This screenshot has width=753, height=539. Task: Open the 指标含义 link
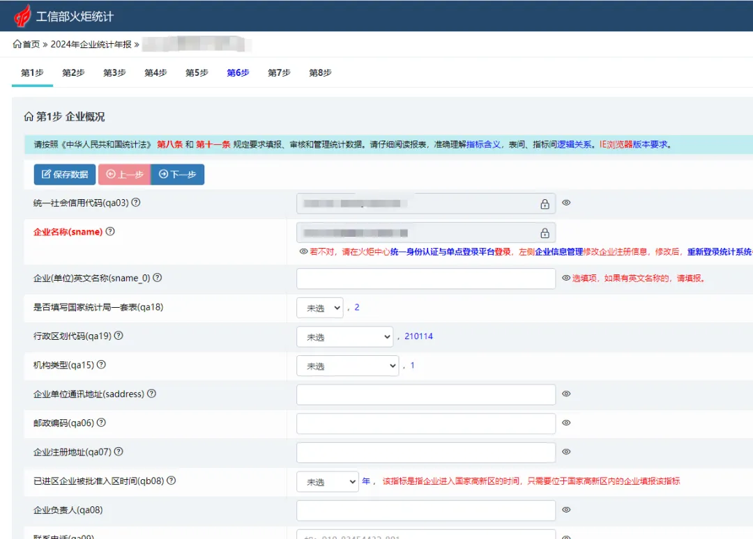click(x=483, y=144)
